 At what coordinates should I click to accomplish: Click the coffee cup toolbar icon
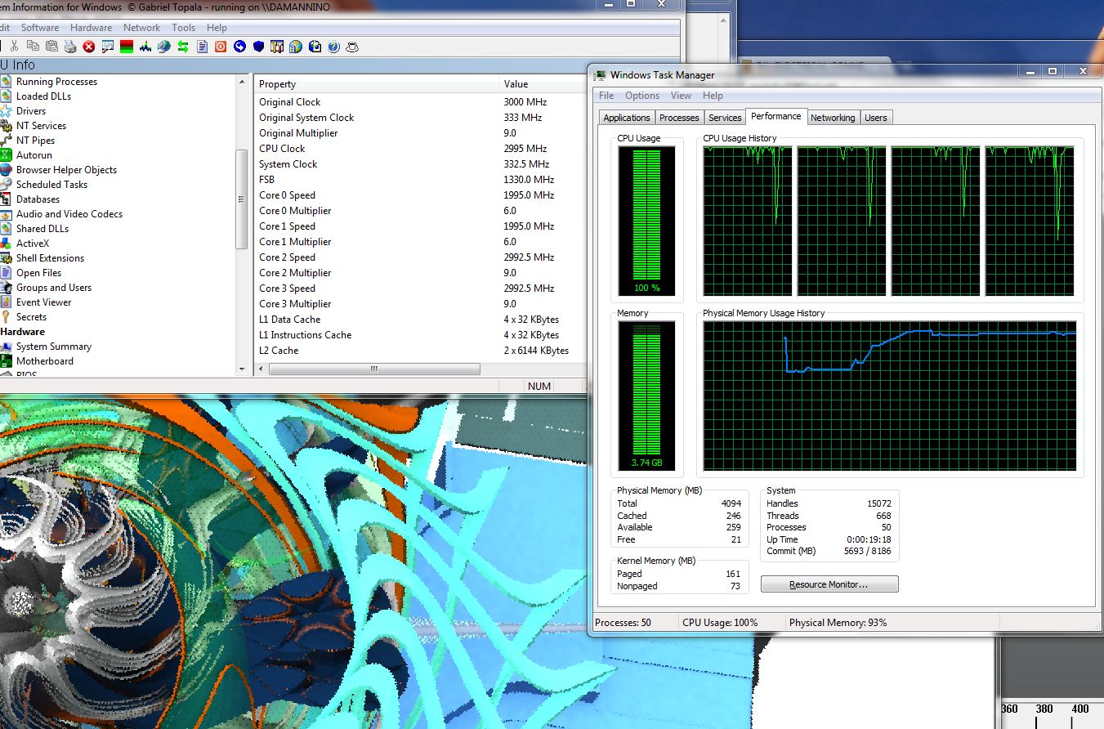[x=352, y=47]
